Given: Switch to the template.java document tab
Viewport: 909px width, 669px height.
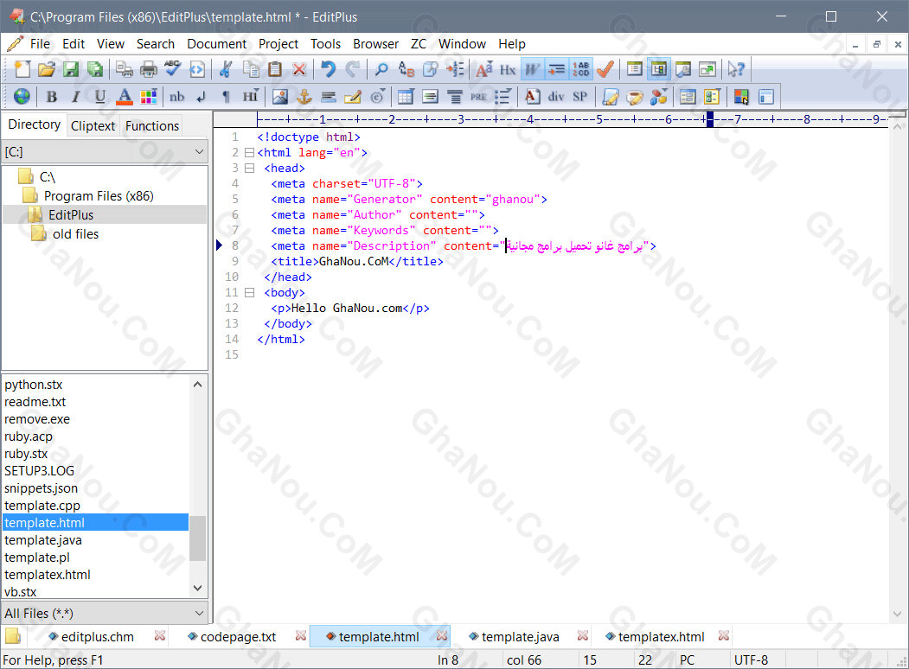Looking at the screenshot, I should point(520,637).
